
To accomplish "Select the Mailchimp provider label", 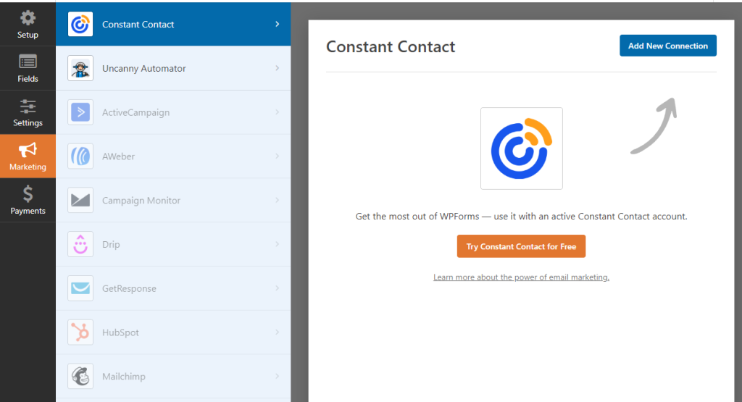I will [x=123, y=377].
